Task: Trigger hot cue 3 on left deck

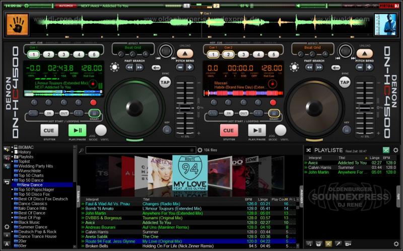Action: (x=64, y=54)
